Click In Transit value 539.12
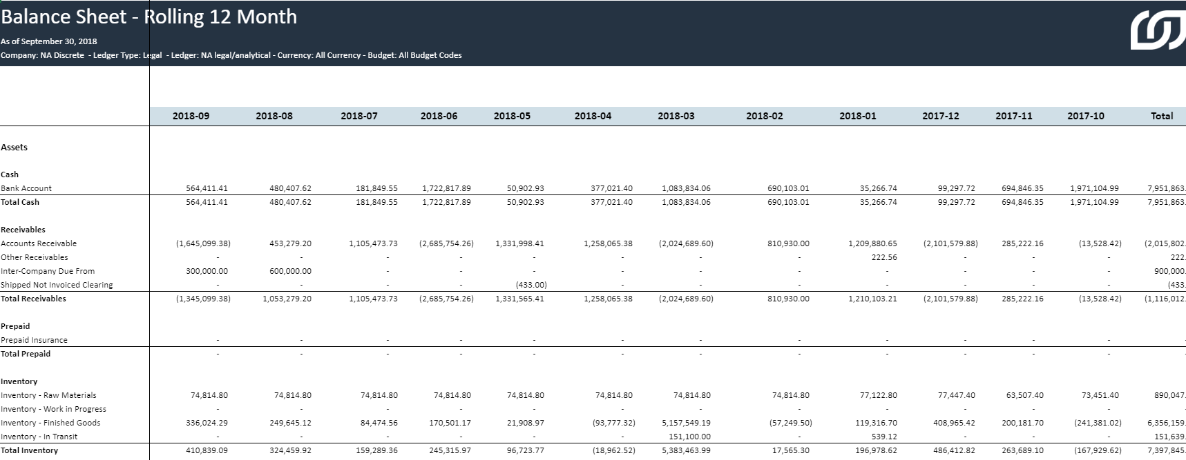 (x=885, y=437)
